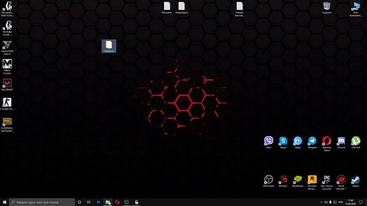Open the Skyrim app on taskbar
The height and width of the screenshot is (206, 367).
click(136, 202)
